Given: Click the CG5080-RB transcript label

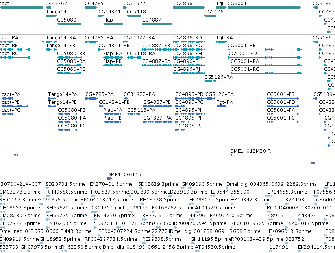Looking at the screenshot, I should point(71,54).
